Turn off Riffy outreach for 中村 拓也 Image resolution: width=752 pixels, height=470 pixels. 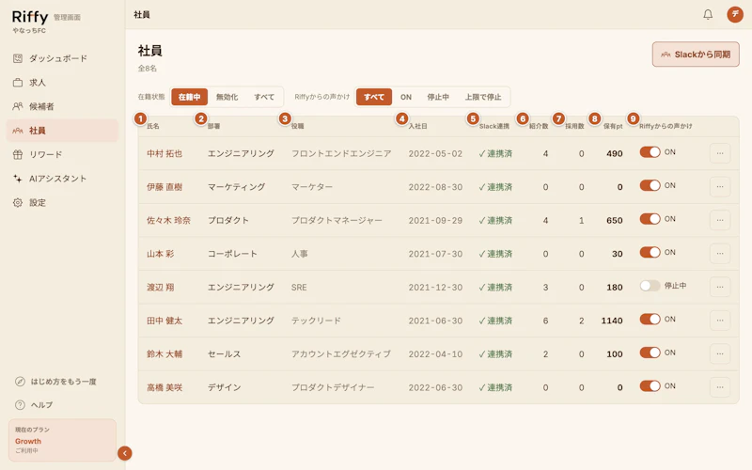pyautogui.click(x=650, y=152)
